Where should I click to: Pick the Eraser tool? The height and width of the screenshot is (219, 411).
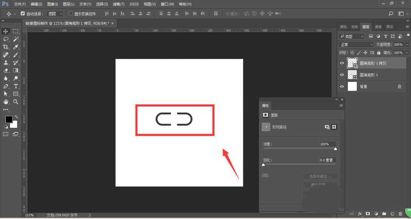pos(6,70)
